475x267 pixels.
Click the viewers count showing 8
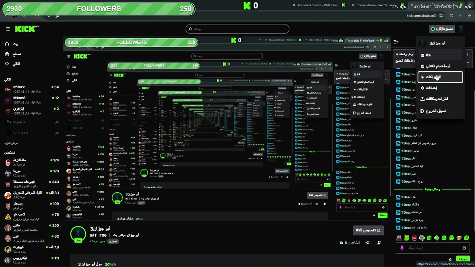pos(350,243)
